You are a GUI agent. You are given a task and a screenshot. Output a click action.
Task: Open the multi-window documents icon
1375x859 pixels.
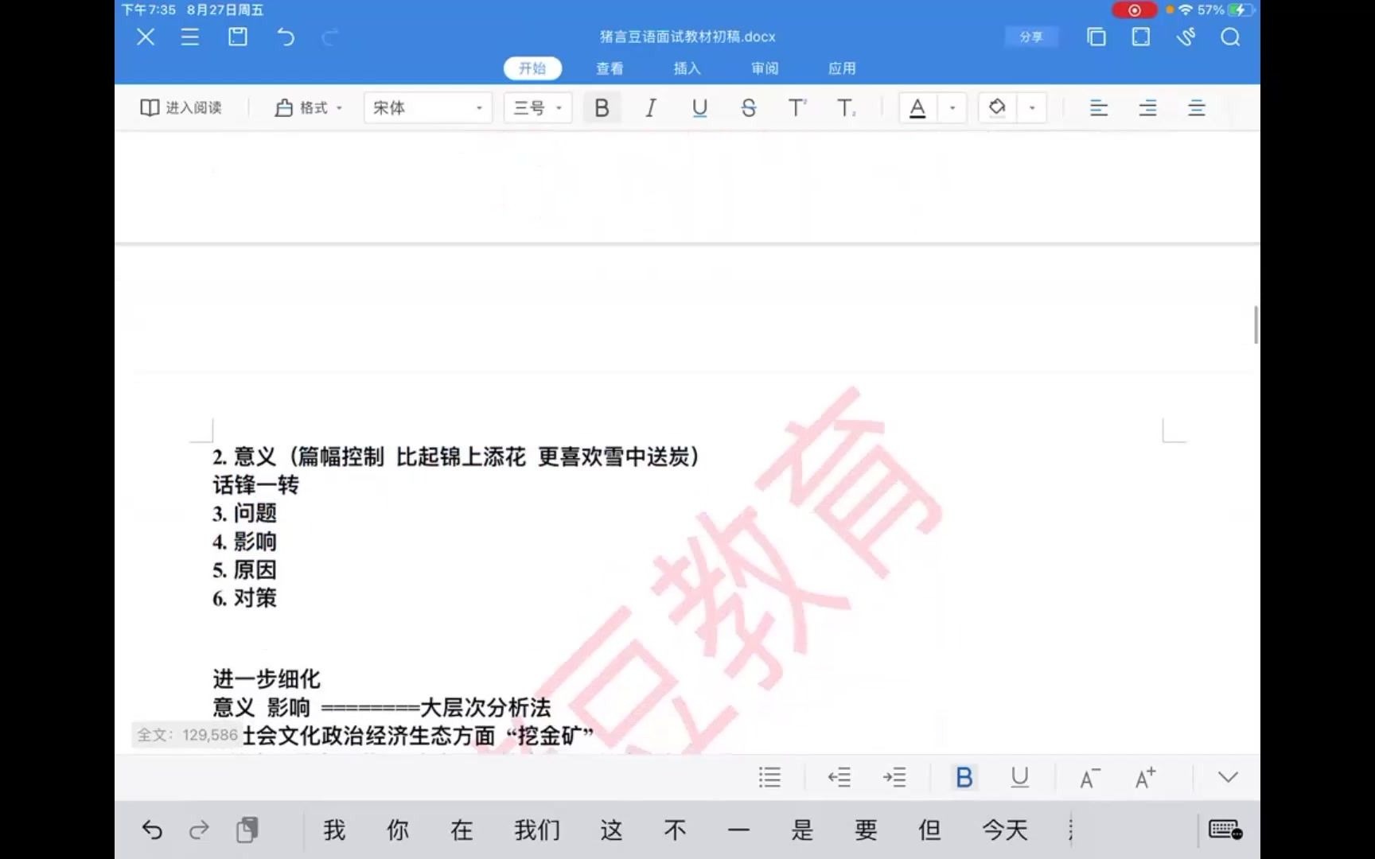[1096, 37]
